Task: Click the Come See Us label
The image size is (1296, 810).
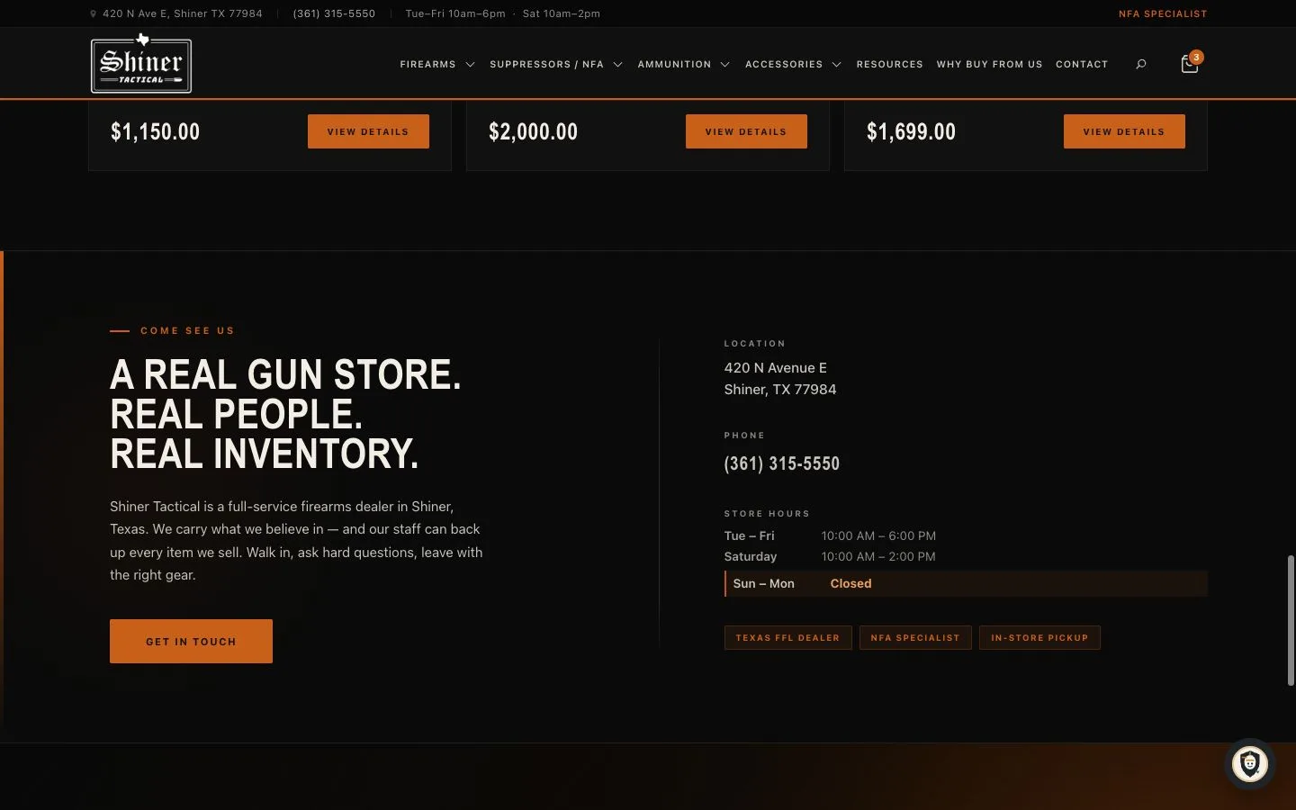Action: pos(187,330)
